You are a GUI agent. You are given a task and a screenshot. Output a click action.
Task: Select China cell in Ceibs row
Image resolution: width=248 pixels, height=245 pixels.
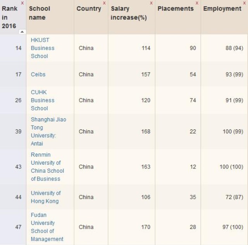coord(86,74)
